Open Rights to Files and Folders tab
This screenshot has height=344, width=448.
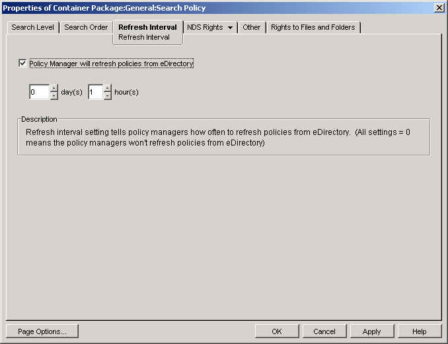(313, 27)
